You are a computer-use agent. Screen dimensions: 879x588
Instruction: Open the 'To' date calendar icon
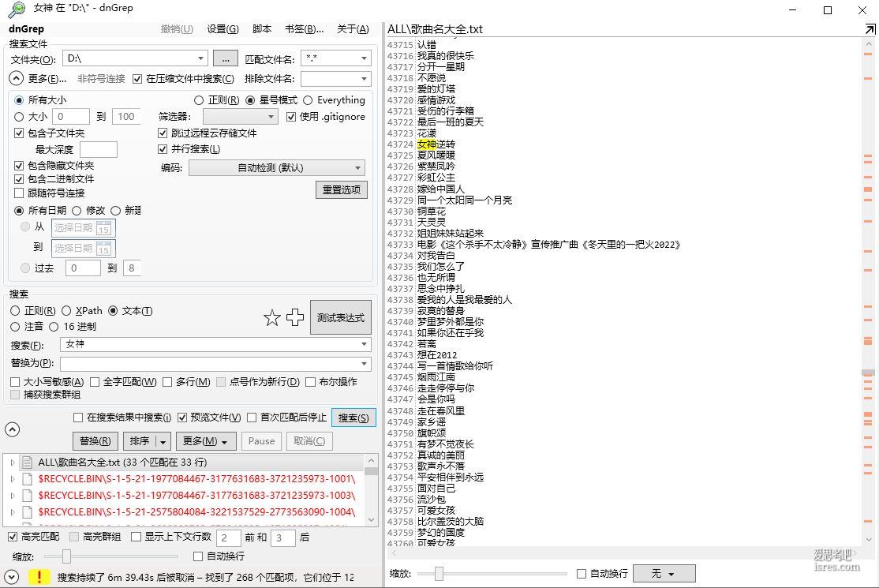(103, 249)
